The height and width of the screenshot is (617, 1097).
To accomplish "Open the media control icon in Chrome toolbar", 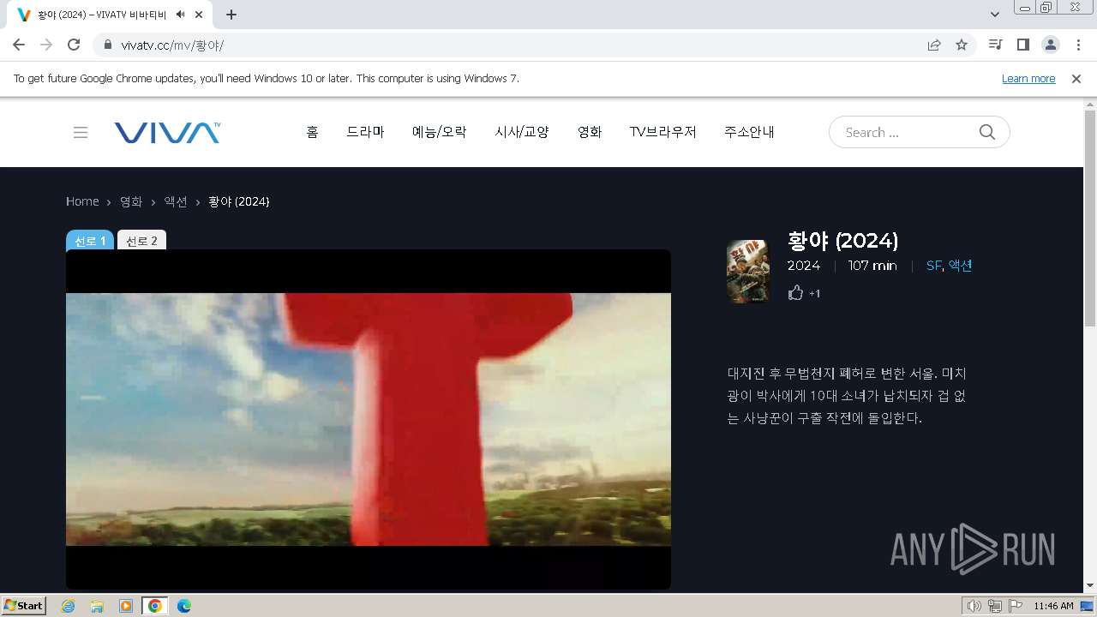I will pyautogui.click(x=995, y=45).
